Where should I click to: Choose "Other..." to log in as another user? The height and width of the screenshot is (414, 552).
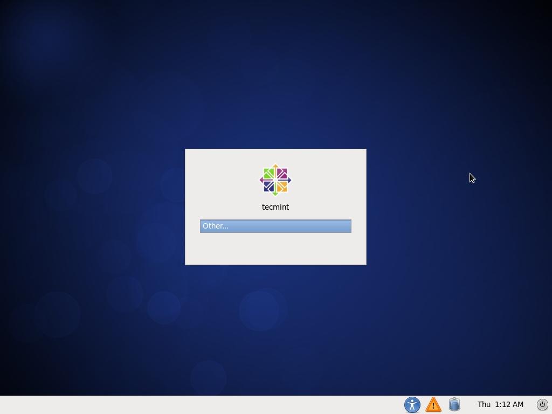pyautogui.click(x=275, y=226)
